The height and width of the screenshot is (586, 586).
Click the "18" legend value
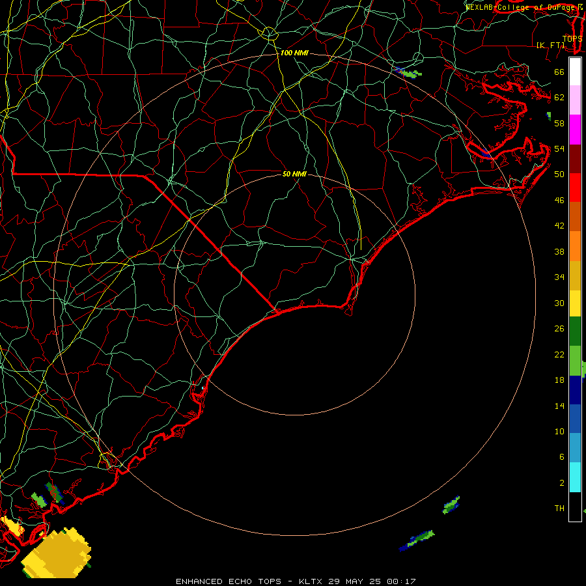559,380
